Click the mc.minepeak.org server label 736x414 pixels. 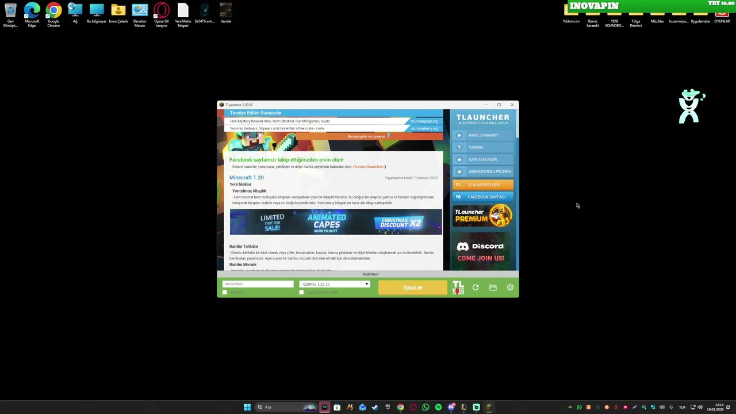click(424, 121)
